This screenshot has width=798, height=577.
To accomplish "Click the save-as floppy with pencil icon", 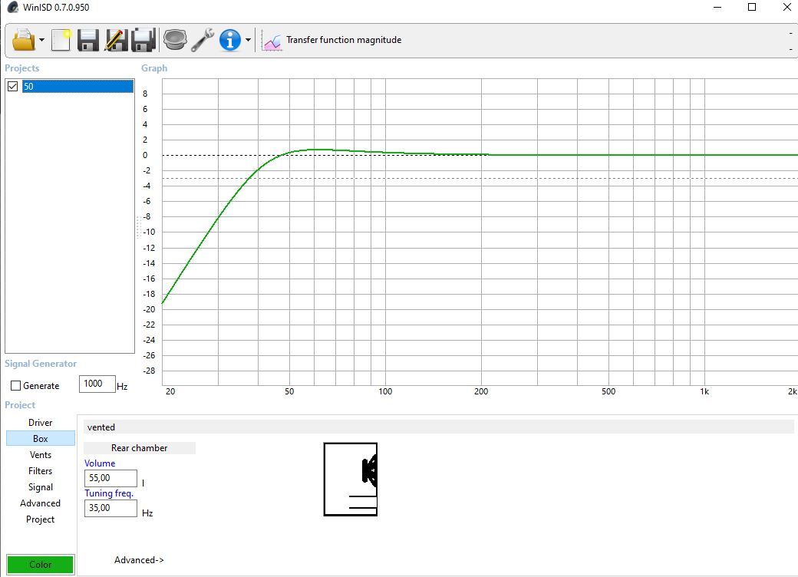I will pos(116,40).
